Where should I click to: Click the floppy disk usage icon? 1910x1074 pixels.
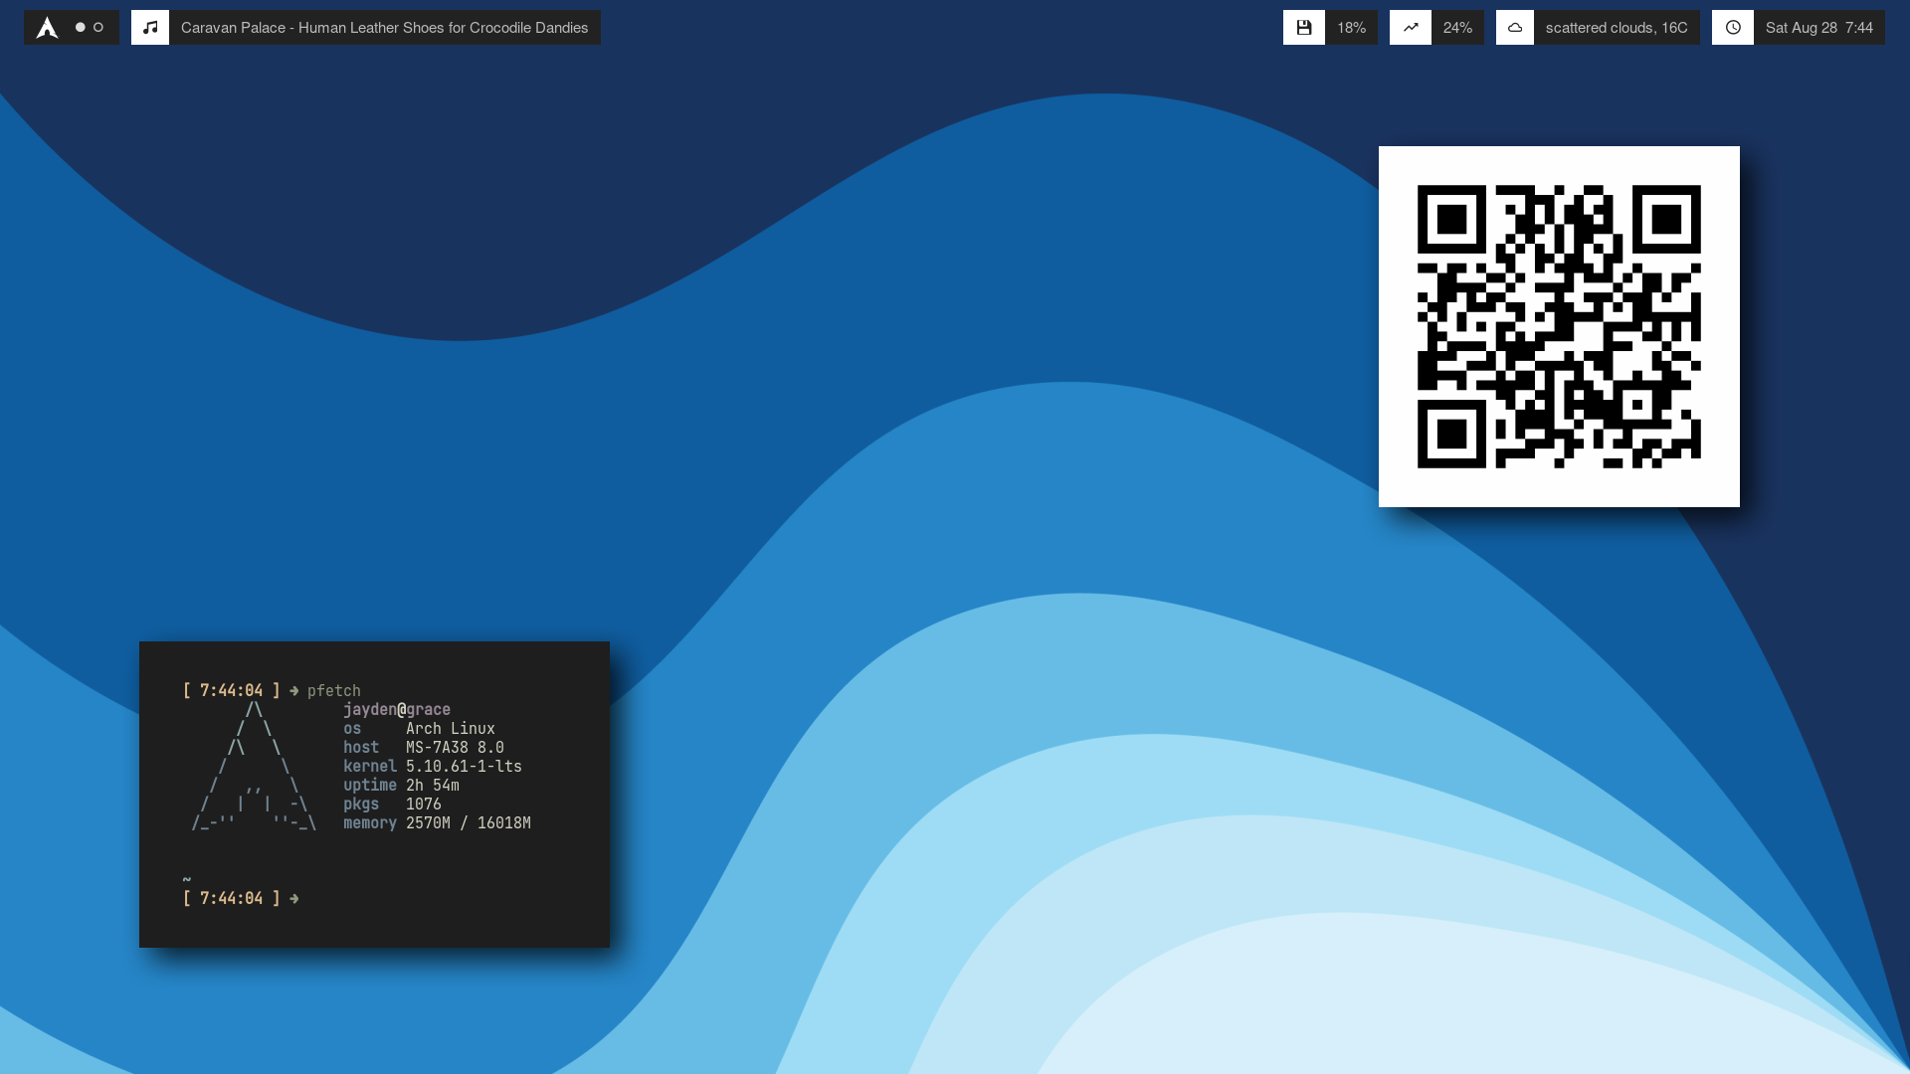coord(1303,28)
